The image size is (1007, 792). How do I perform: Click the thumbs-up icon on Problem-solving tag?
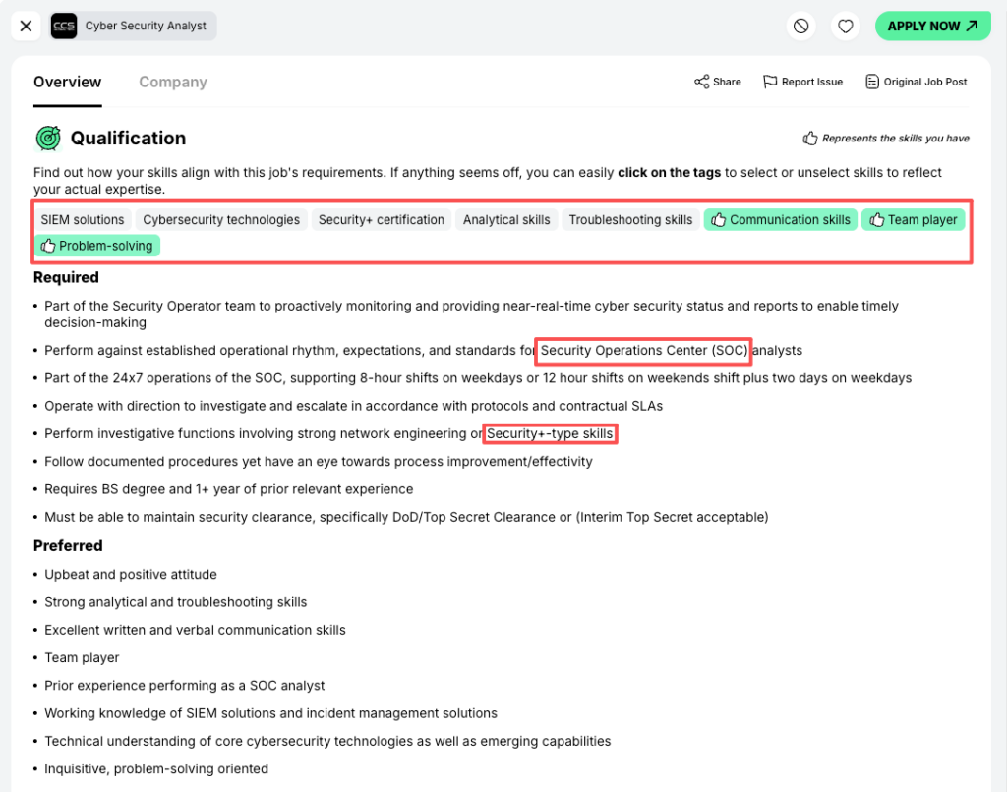48,245
